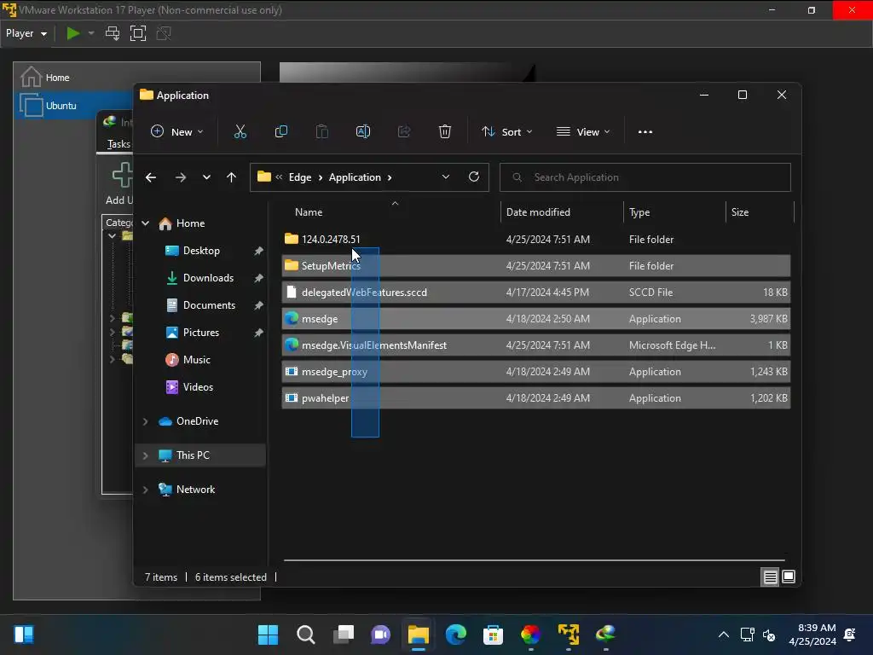The width and height of the screenshot is (873, 655).
Task: Open Task View on taskbar
Action: (344, 635)
